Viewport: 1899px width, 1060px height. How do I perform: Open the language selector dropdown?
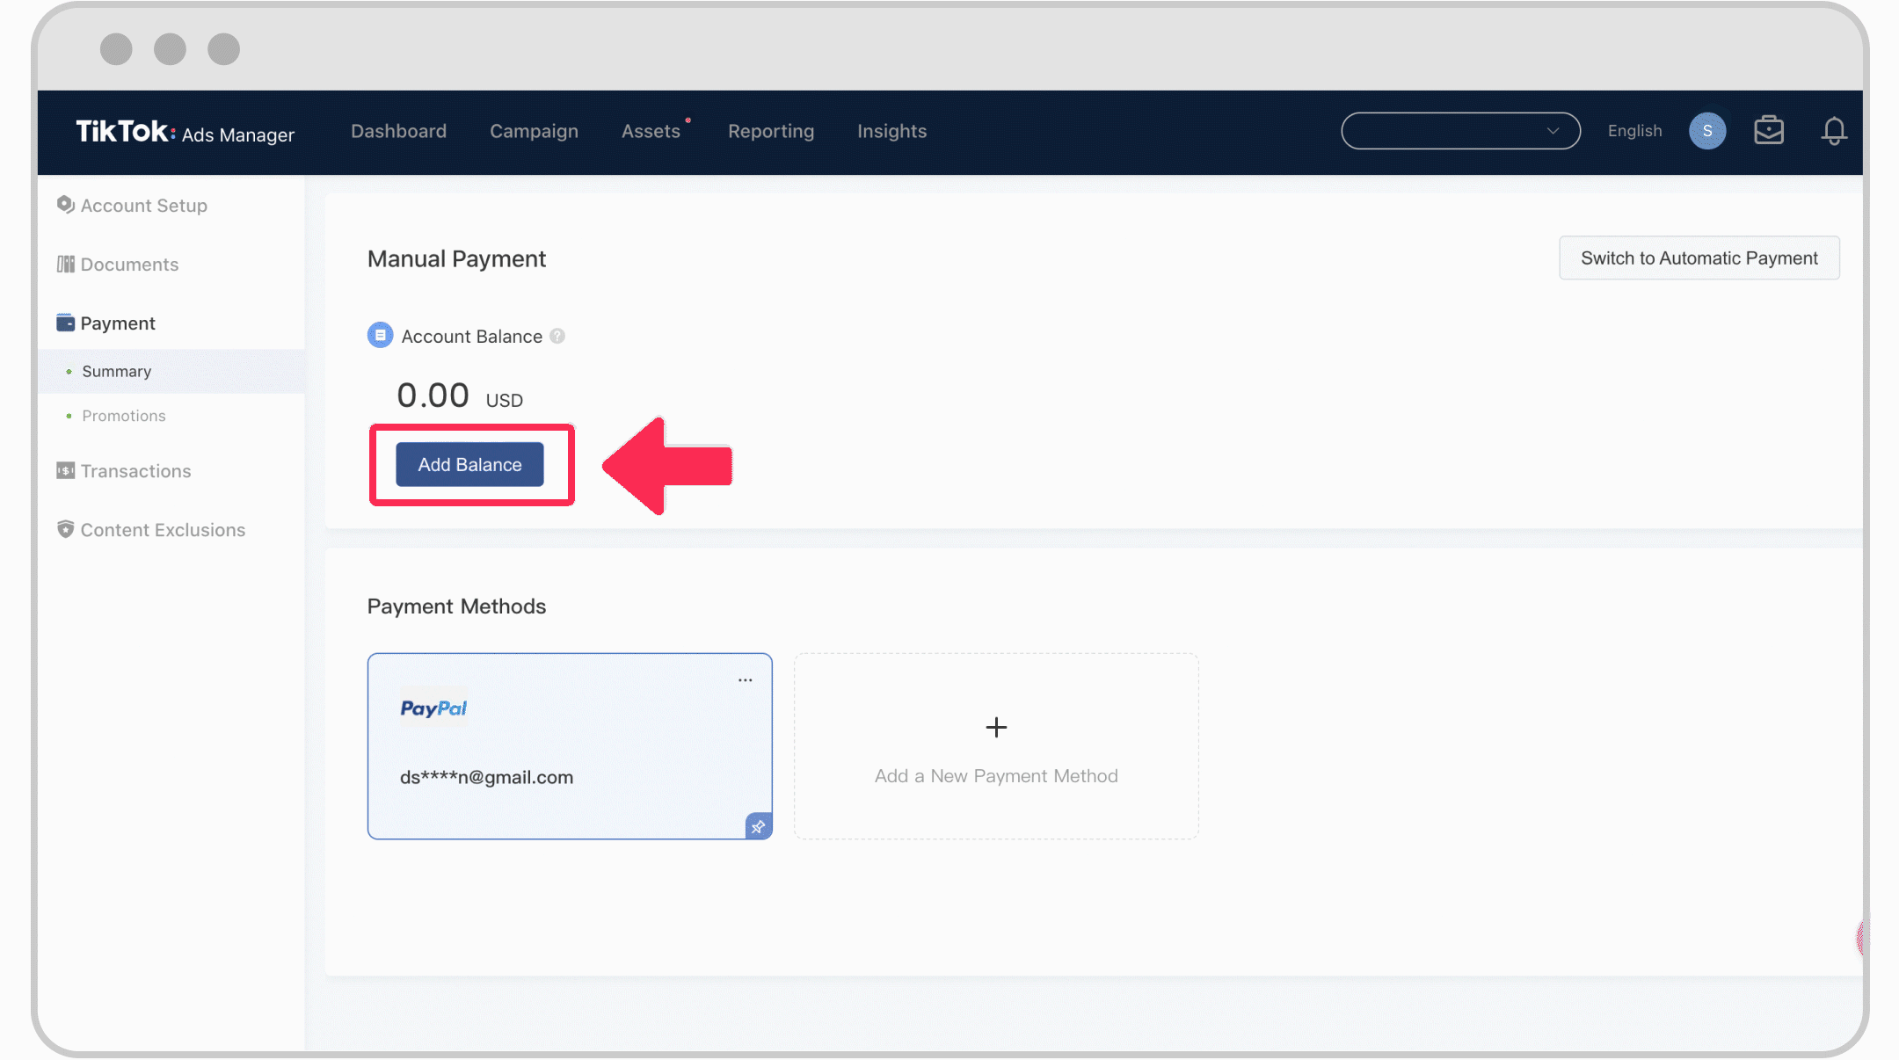point(1634,130)
